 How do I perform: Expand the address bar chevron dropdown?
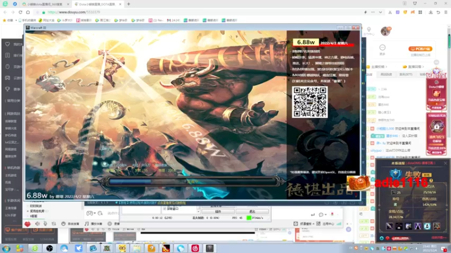coord(380,12)
